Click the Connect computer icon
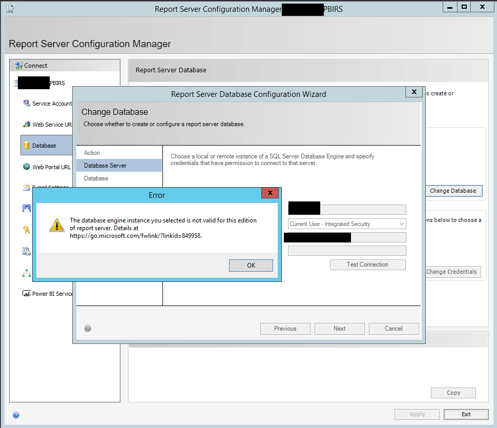Screen dimensions: 497x428 coord(18,66)
